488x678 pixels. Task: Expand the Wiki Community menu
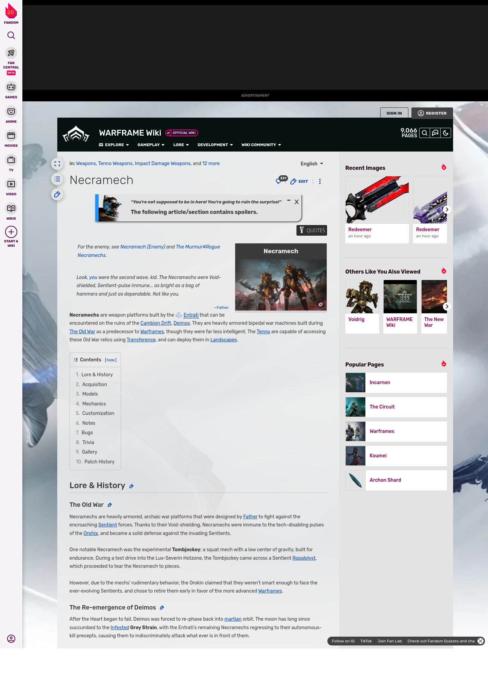pyautogui.click(x=261, y=145)
